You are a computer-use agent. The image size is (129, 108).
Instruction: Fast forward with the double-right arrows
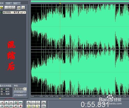click(x=11, y=106)
